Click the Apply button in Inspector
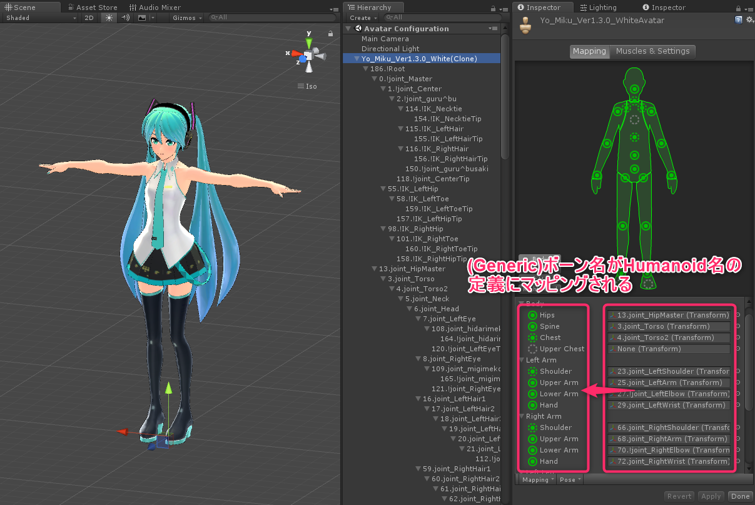755x505 pixels. click(711, 496)
